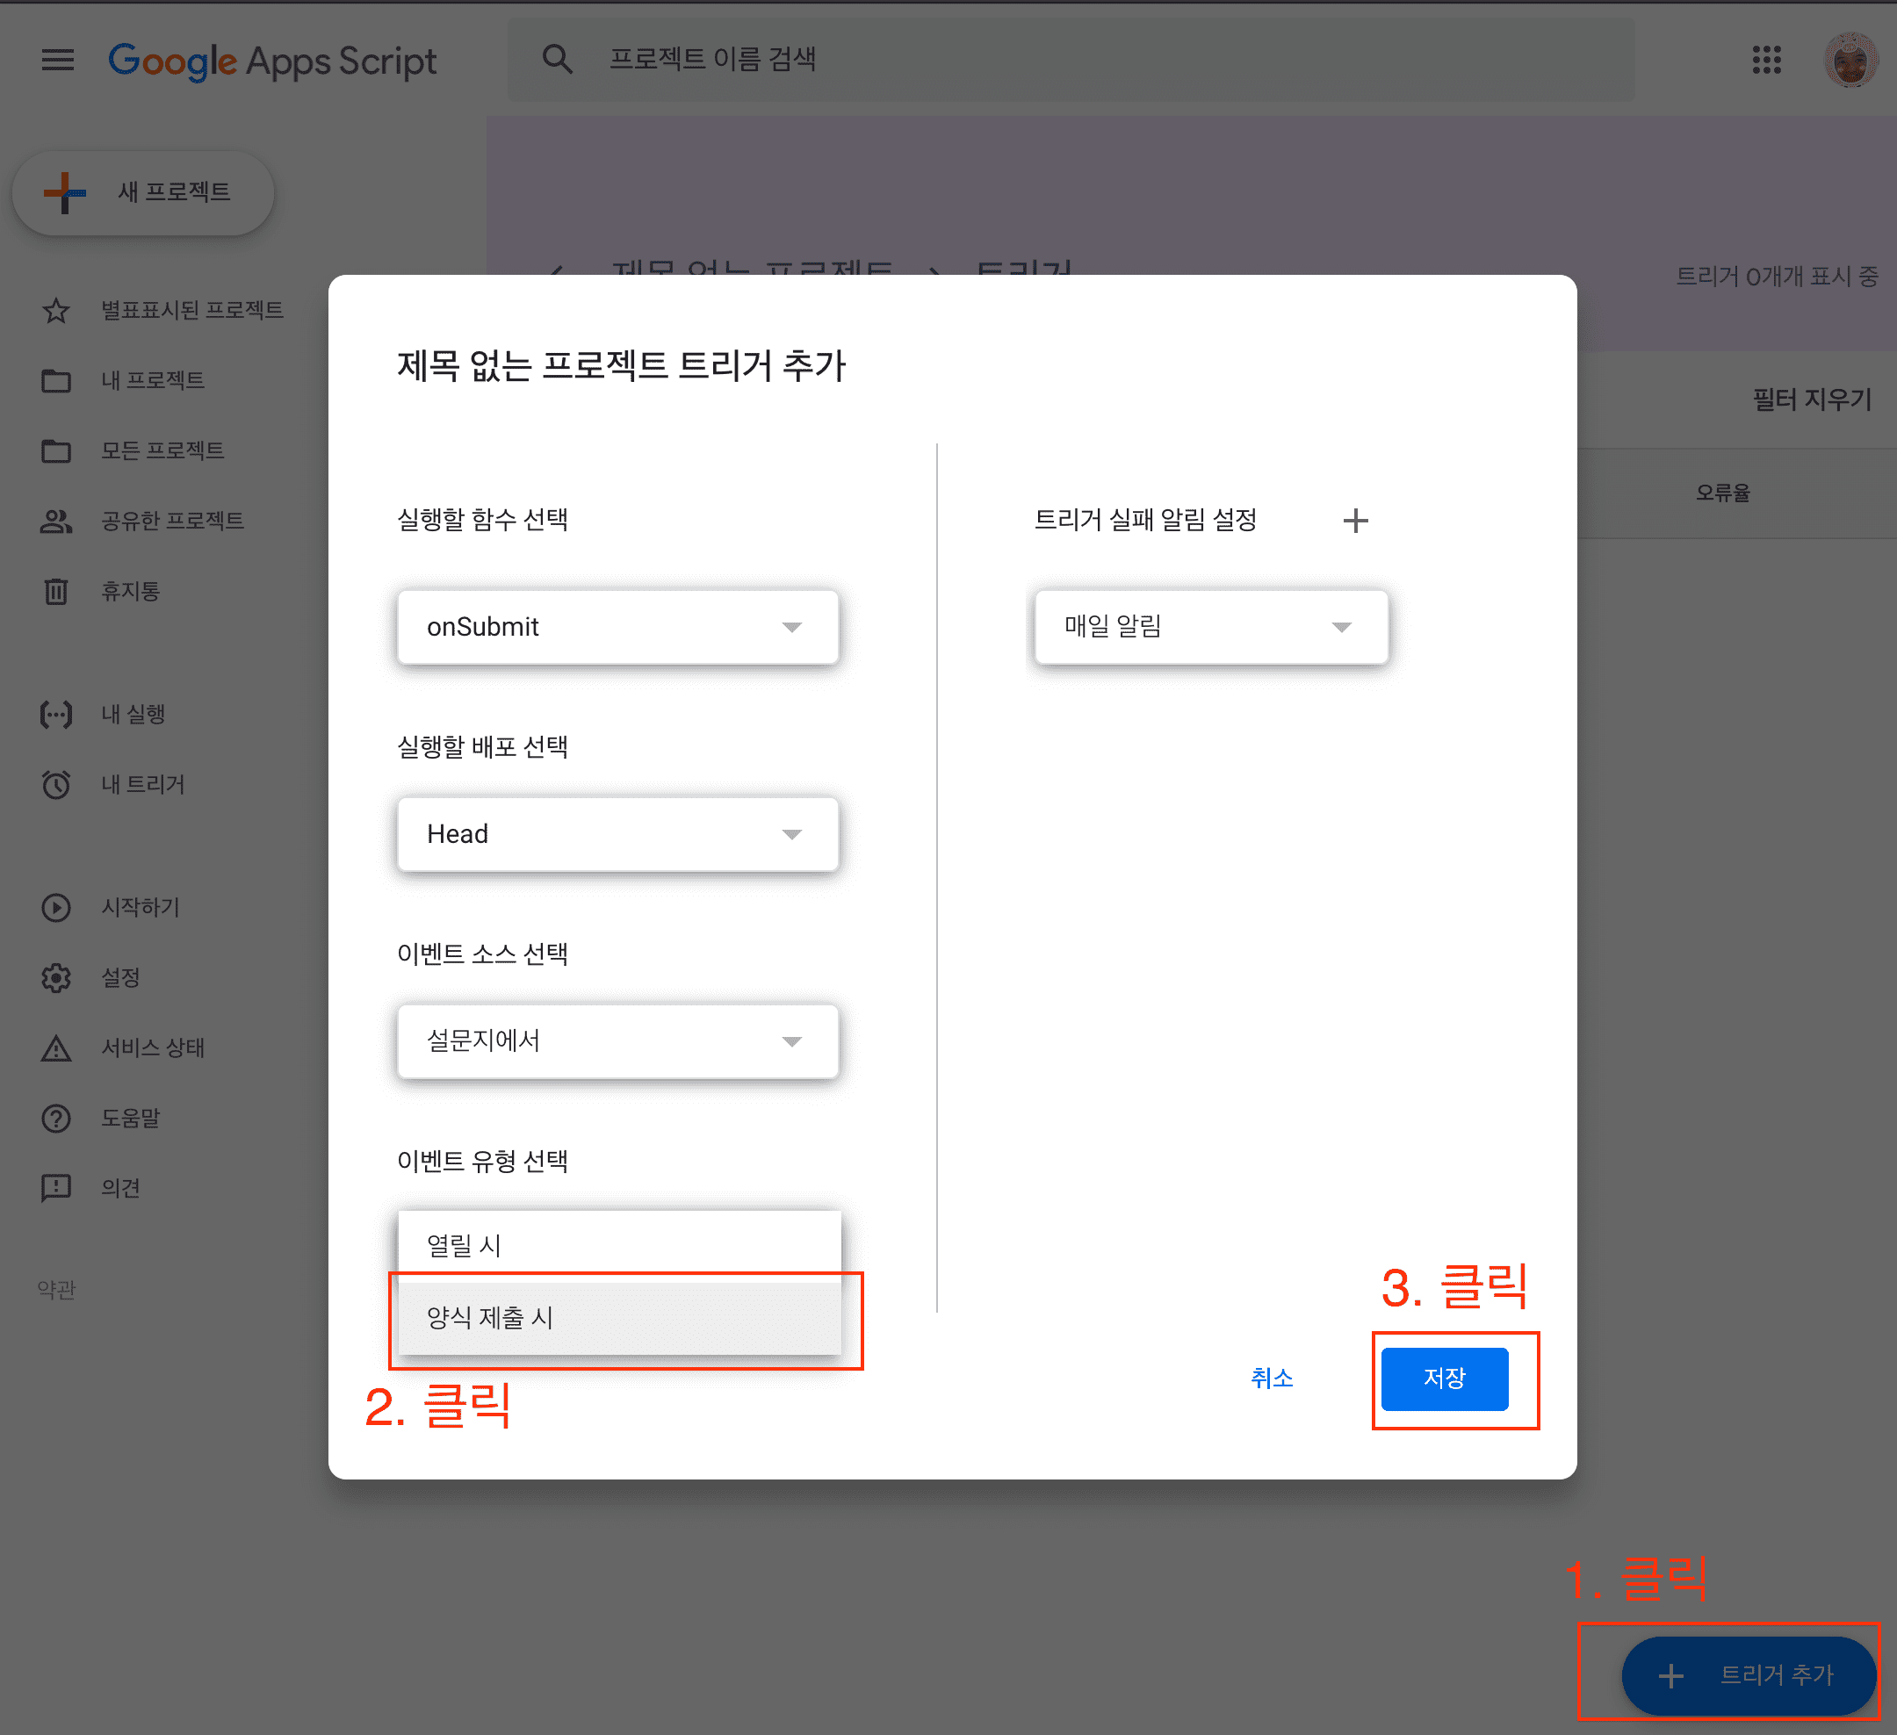Click the blue 저장 button
Screen dimensions: 1897x1735
(x=1444, y=1379)
